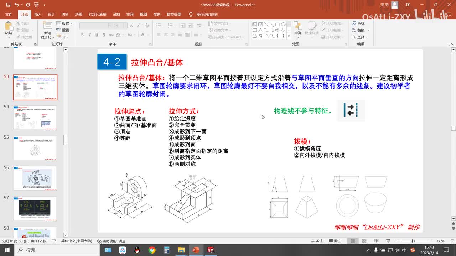The image size is (456, 256).
Task: Select the oval shape in gallery
Action: pyautogui.click(x=283, y=24)
